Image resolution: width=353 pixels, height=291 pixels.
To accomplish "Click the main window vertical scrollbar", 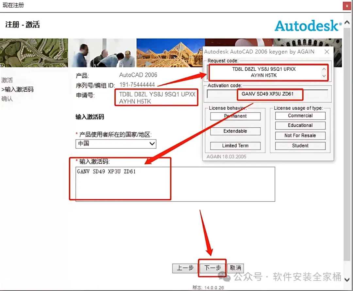I will click(x=347, y=144).
